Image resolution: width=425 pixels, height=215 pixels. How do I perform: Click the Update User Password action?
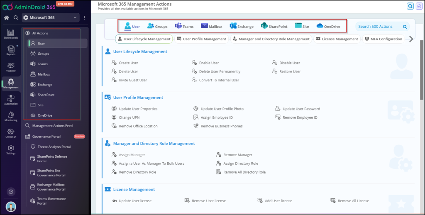pyautogui.click(x=298, y=109)
